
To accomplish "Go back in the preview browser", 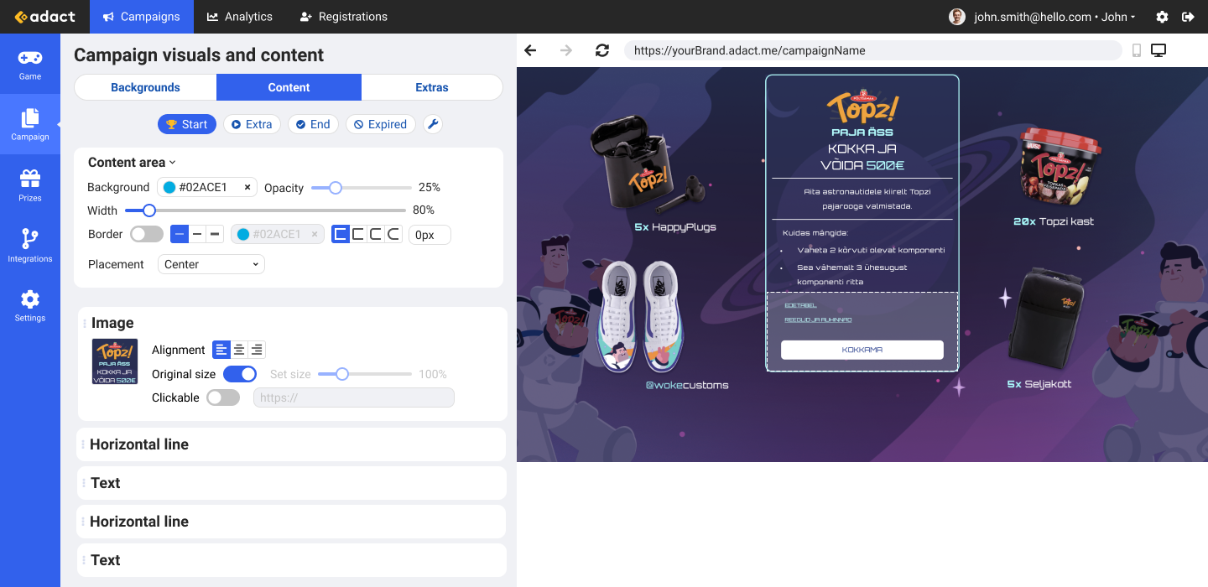I will coord(530,50).
